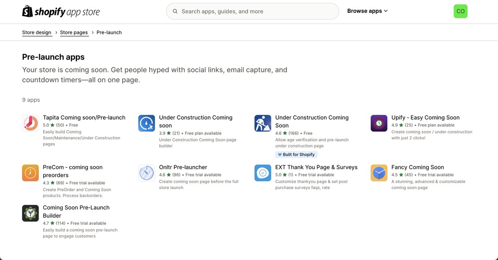Viewport: 498px width, 260px height.
Task: Open Under Construction Coming soon 3.9 title
Action: coord(196,121)
